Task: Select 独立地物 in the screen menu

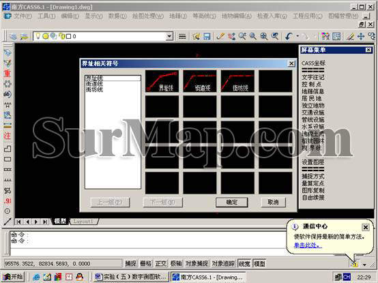Action: point(313,106)
